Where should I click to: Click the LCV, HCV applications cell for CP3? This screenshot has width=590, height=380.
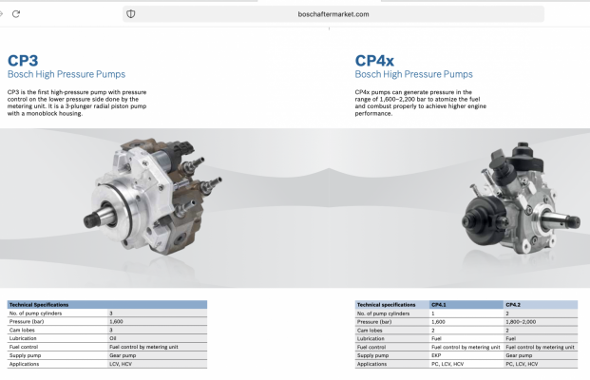158,364
